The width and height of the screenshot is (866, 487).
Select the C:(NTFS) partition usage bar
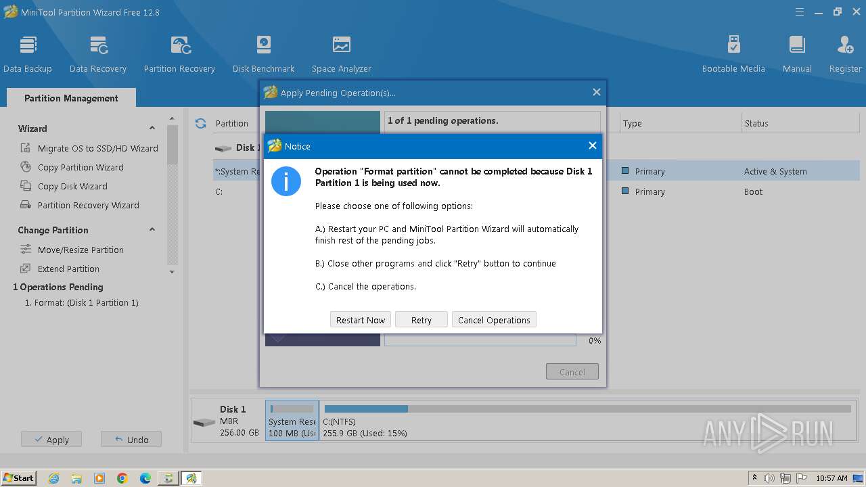coord(587,409)
